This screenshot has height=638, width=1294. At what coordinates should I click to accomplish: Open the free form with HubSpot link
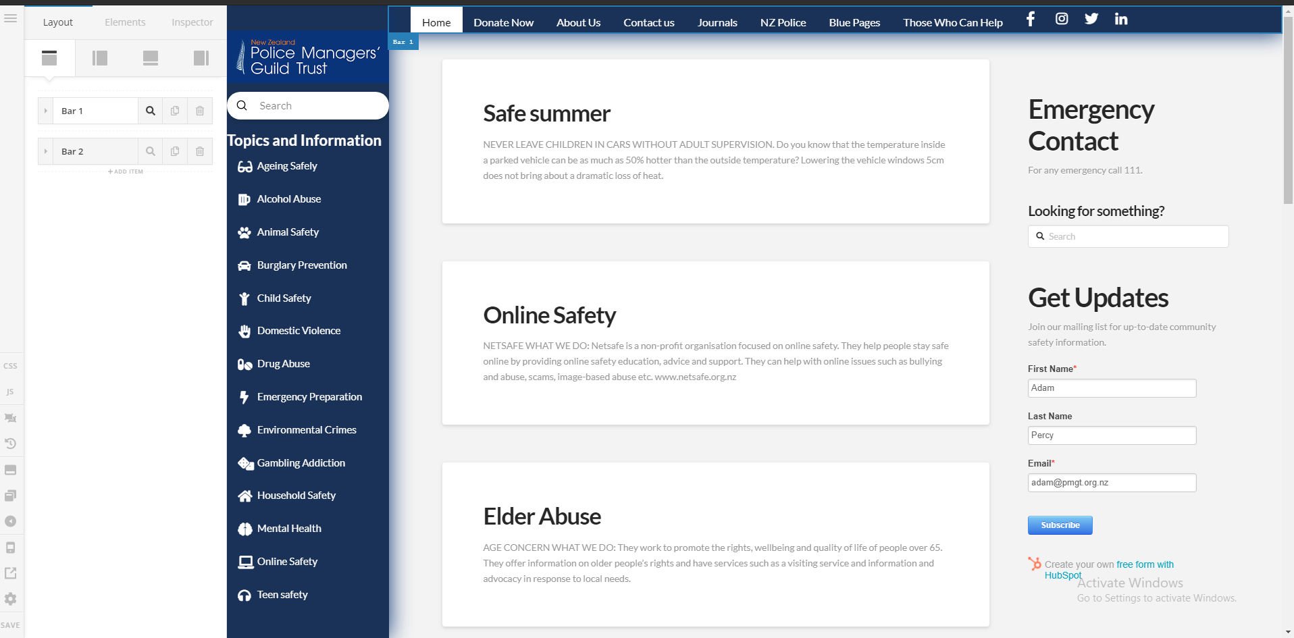[x=1109, y=570]
